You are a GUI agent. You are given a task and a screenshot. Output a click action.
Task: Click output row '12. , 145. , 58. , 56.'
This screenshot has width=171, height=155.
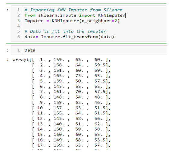[x=71, y=119]
